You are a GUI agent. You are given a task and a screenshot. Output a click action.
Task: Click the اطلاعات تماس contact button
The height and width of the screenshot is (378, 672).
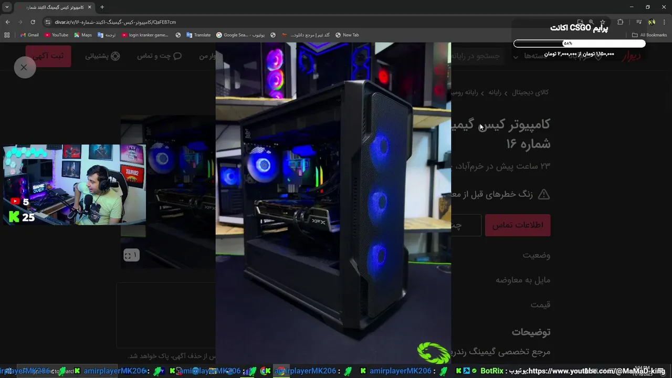(518, 225)
